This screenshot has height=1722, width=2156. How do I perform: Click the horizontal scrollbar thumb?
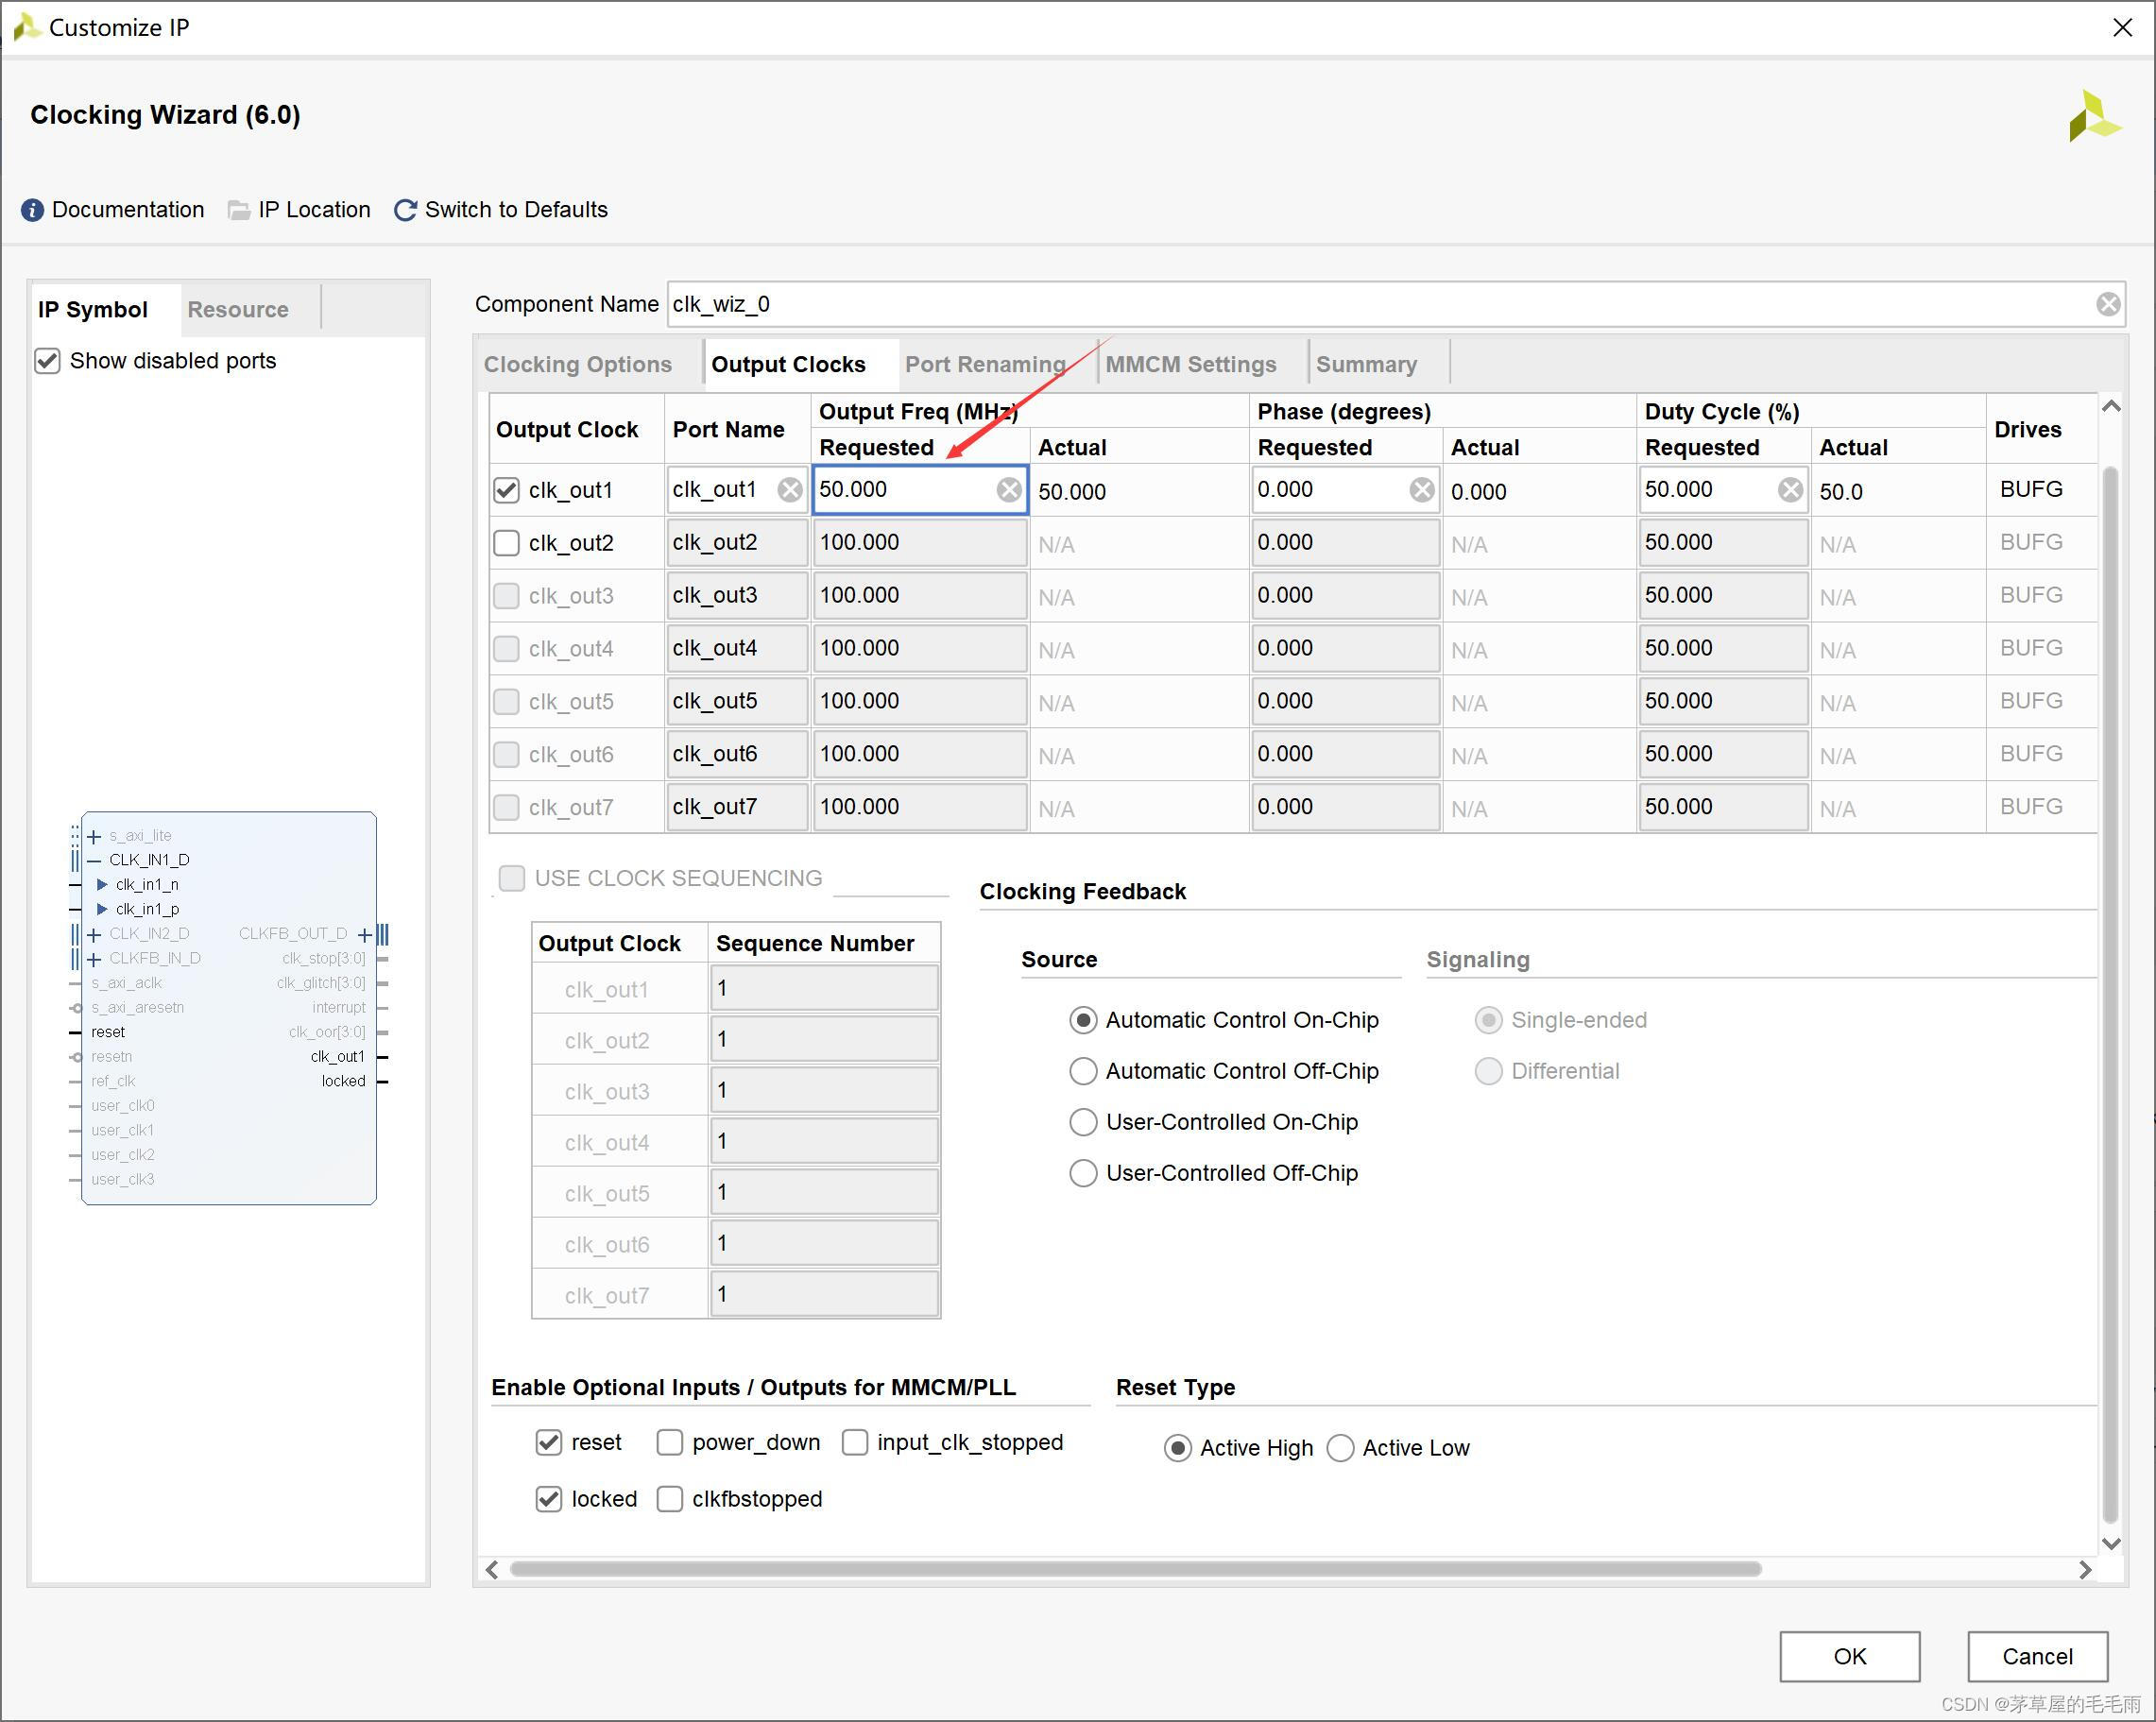(1134, 1569)
